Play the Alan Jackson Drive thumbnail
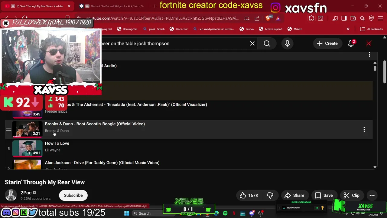The width and height of the screenshot is (387, 218). (x=27, y=165)
